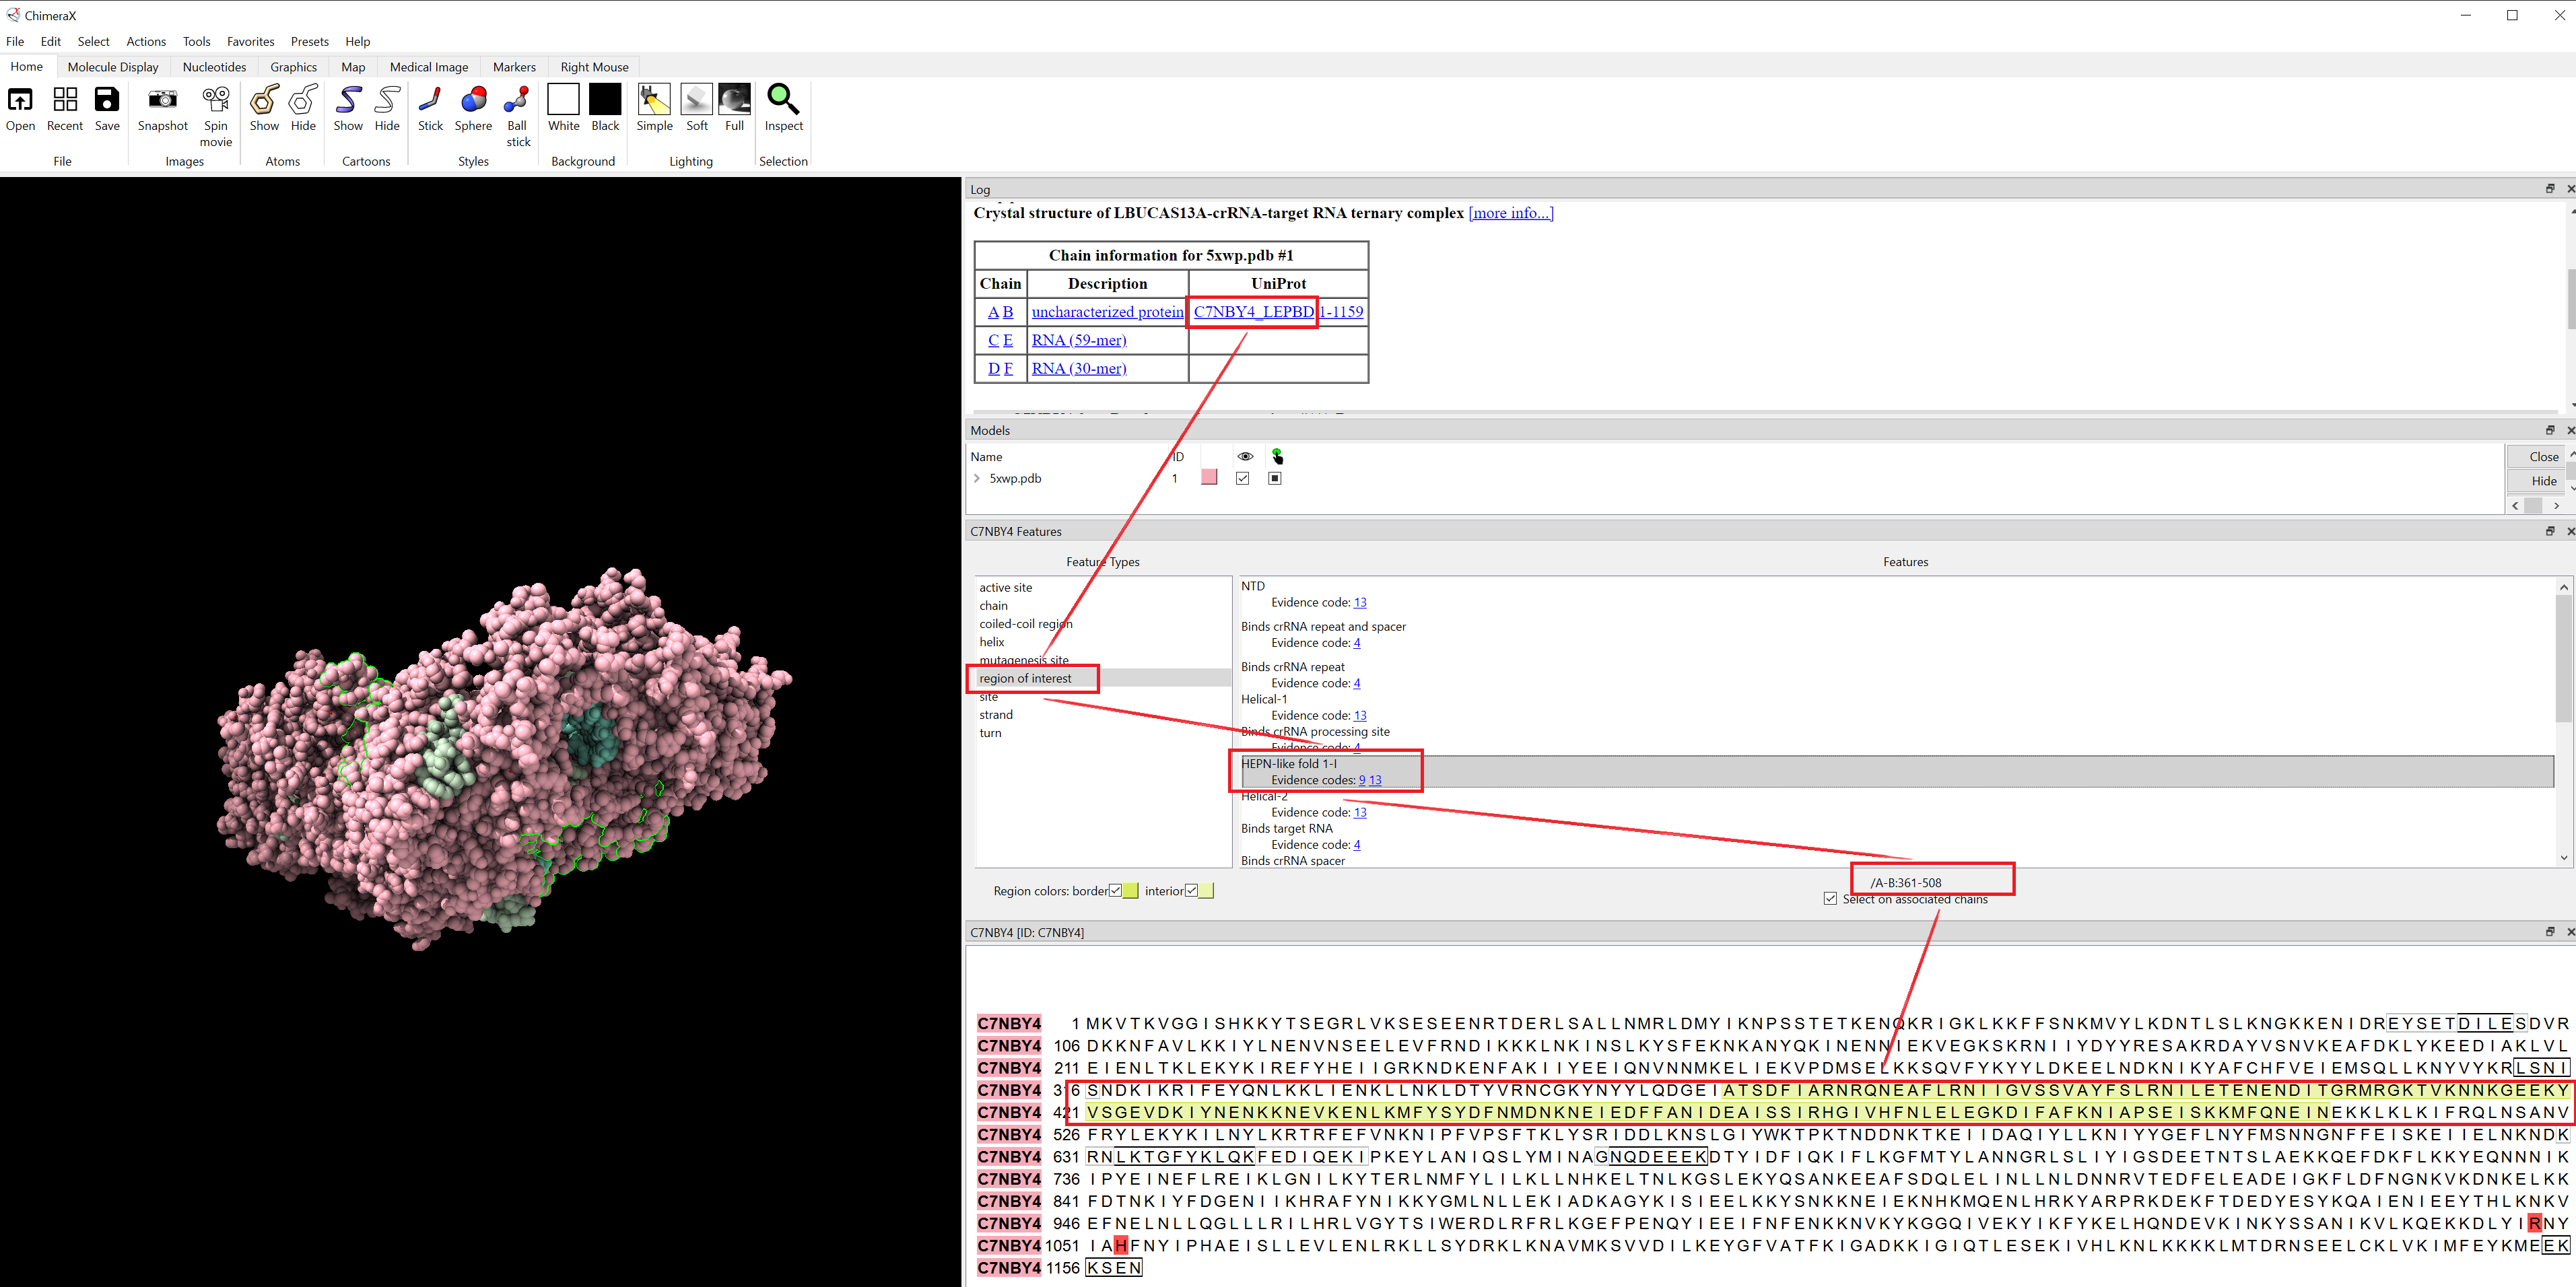Choose Soft lighting
Screen dimensions: 2576x1287
click(x=697, y=99)
